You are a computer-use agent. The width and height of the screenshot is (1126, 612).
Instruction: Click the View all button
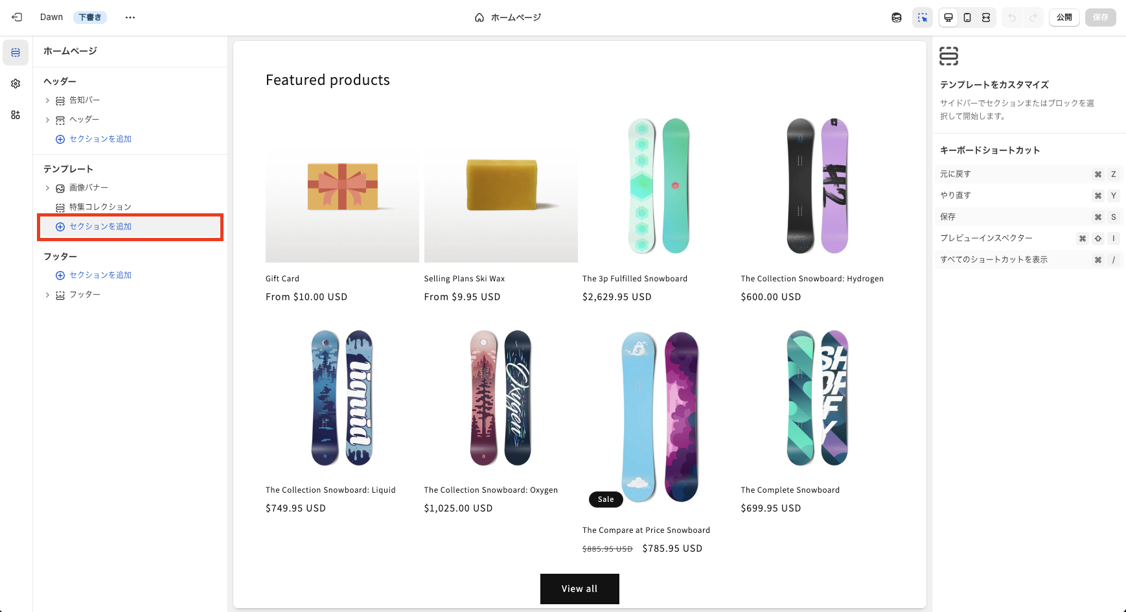pos(579,589)
